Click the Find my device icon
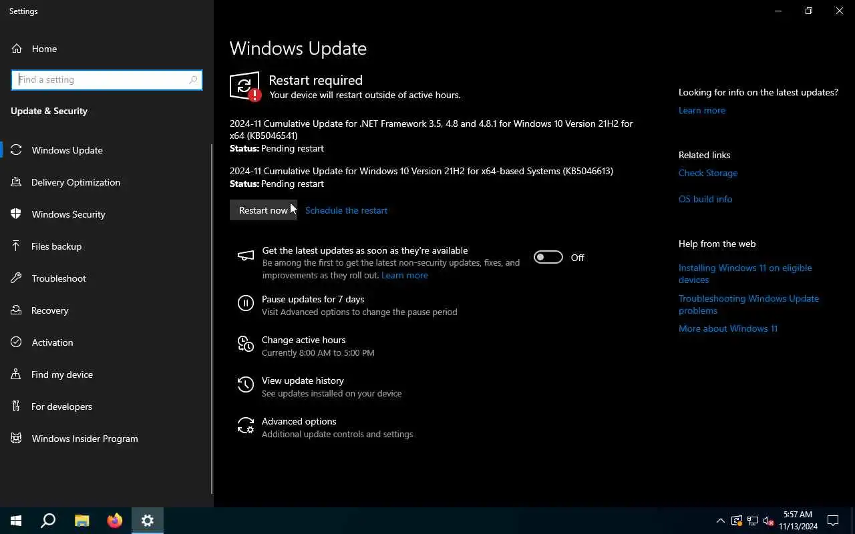The image size is (855, 534). 17,374
